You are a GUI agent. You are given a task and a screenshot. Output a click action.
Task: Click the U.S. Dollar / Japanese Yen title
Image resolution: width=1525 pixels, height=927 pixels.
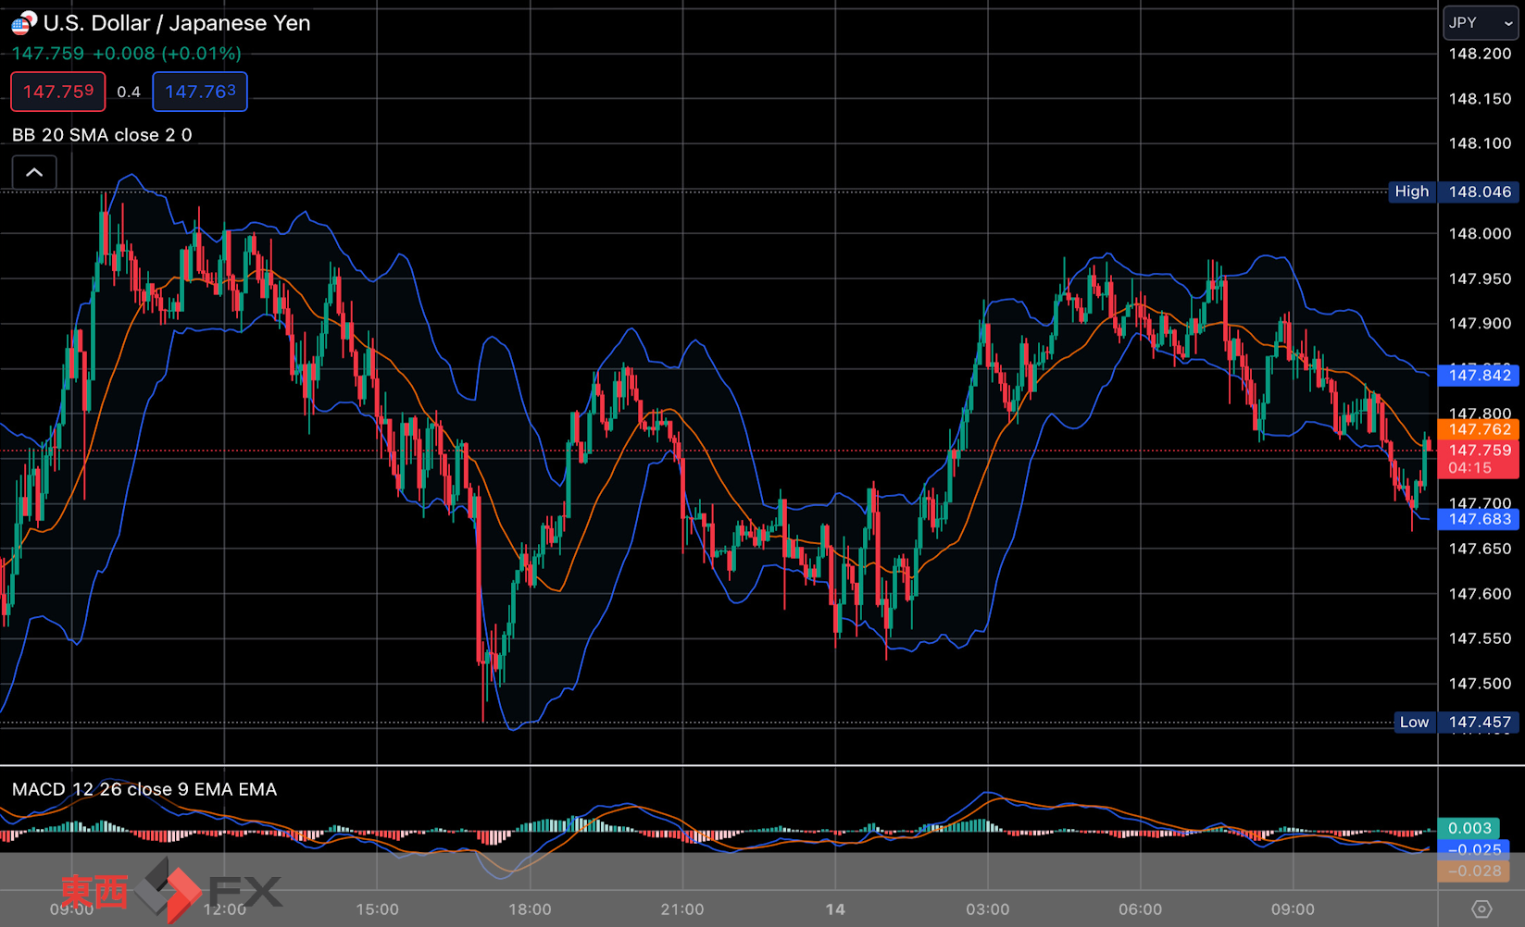[177, 23]
